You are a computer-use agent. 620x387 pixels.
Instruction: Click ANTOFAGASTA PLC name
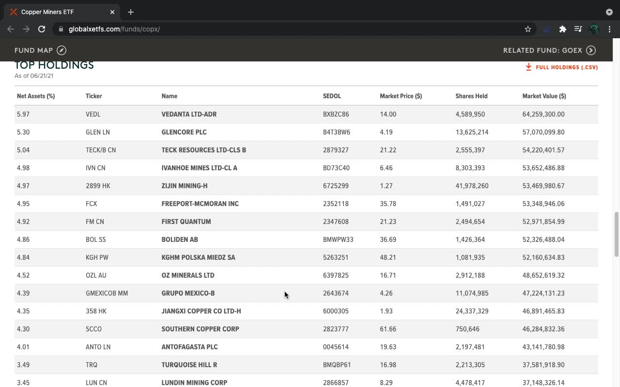point(189,347)
